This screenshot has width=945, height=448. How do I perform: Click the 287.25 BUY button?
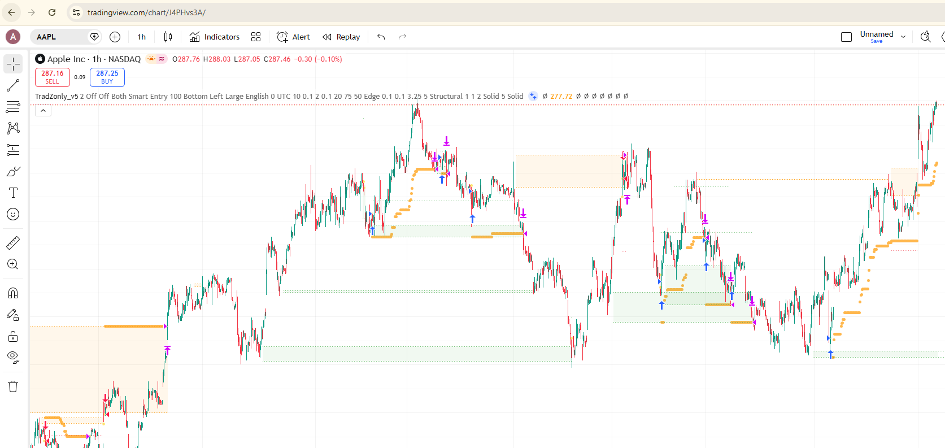tap(107, 77)
